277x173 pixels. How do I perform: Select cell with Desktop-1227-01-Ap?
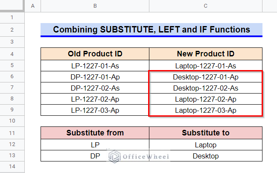coord(206,77)
